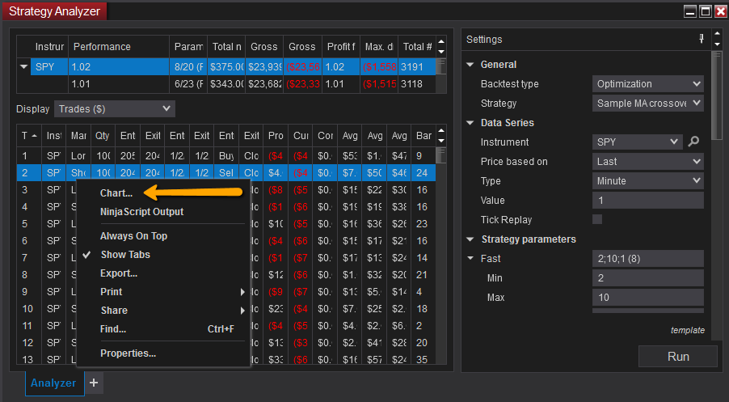
Task: Toggle the Show Tabs menu option
Action: 124,255
